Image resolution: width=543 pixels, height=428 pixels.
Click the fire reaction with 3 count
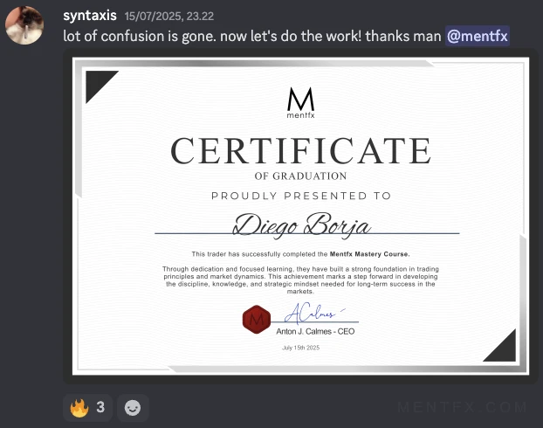coord(87,408)
